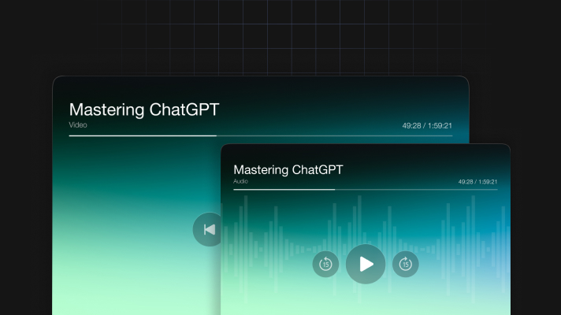Click the 49:28 / 1:59:21 time in the audio player
The width and height of the screenshot is (561, 315).
coord(477,182)
